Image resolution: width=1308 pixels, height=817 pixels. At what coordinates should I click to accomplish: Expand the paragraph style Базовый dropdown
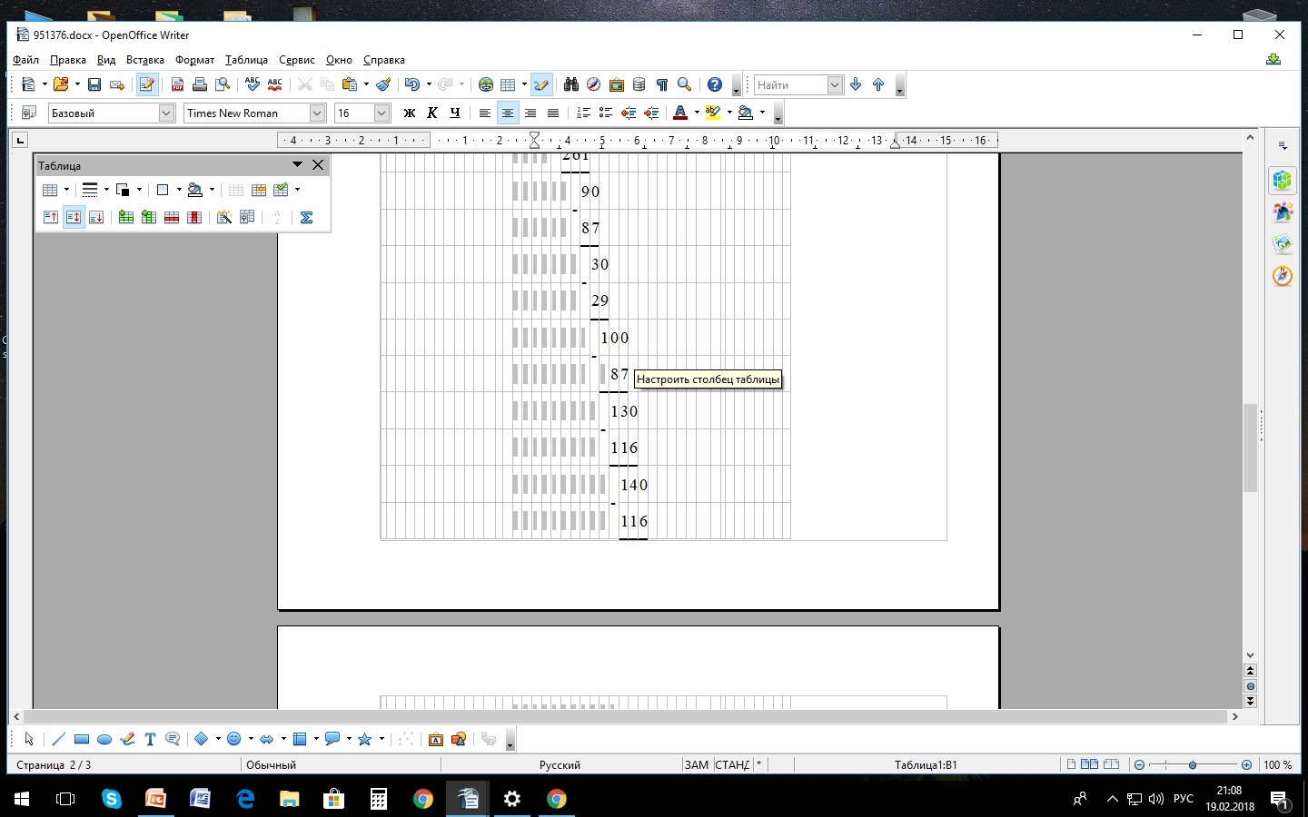(166, 113)
